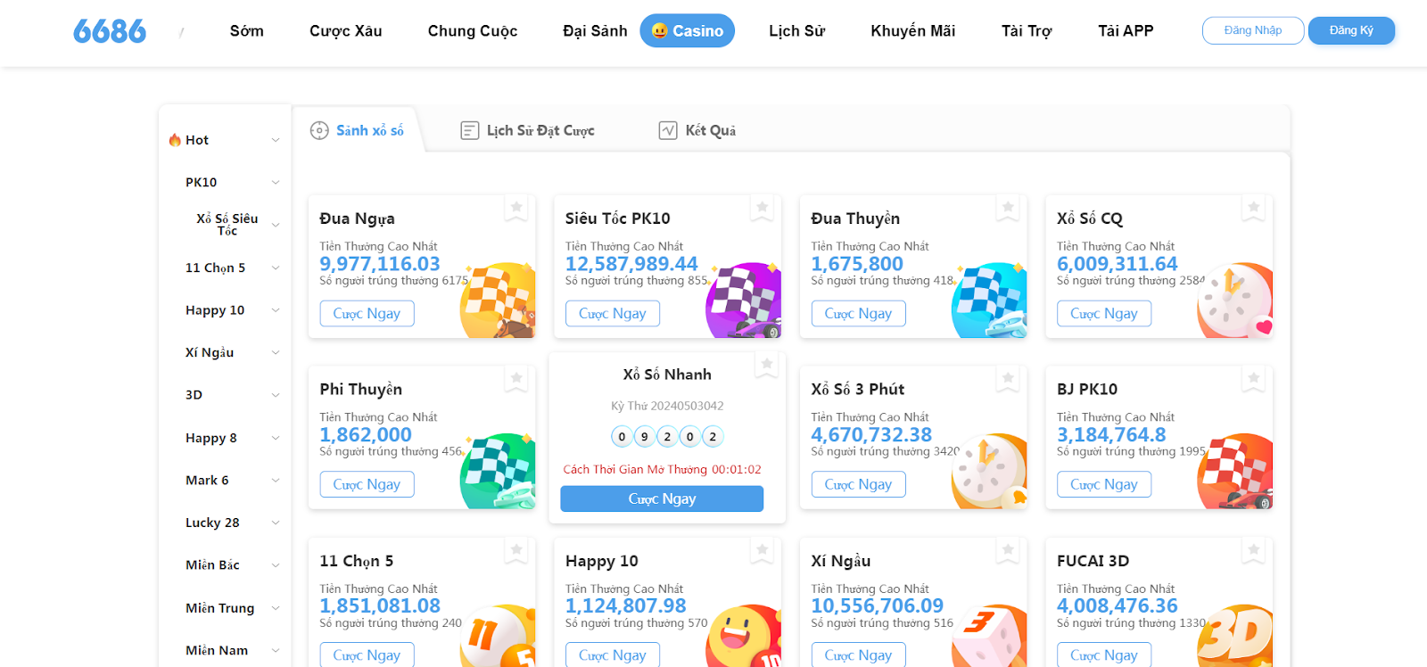
Task: Toggle favorite star on Đua Ngựa card
Action: pyautogui.click(x=516, y=208)
